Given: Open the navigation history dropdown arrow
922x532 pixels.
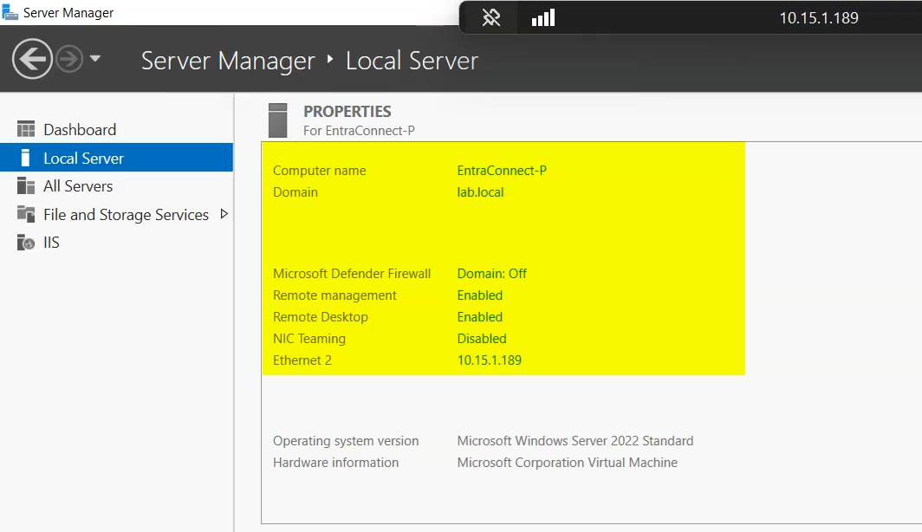Looking at the screenshot, I should point(95,58).
